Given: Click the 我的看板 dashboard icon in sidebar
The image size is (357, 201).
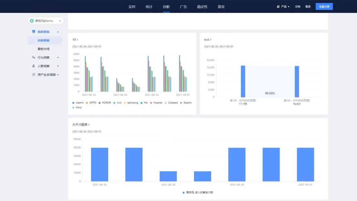Looking at the screenshot, I should [34, 32].
